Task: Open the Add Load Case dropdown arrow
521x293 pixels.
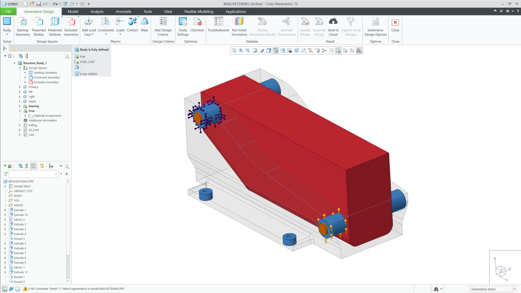Action: 93,34
